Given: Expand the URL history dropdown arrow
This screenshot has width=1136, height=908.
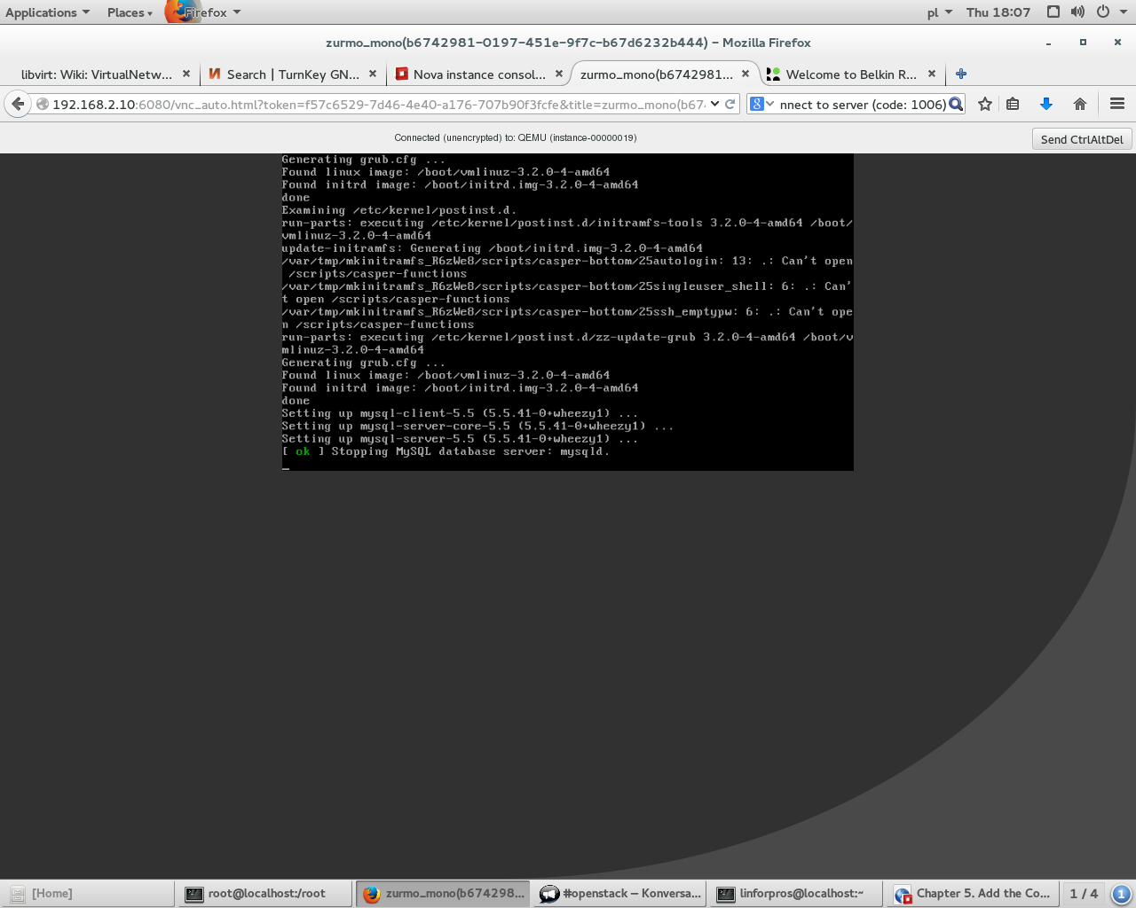Looking at the screenshot, I should point(715,104).
